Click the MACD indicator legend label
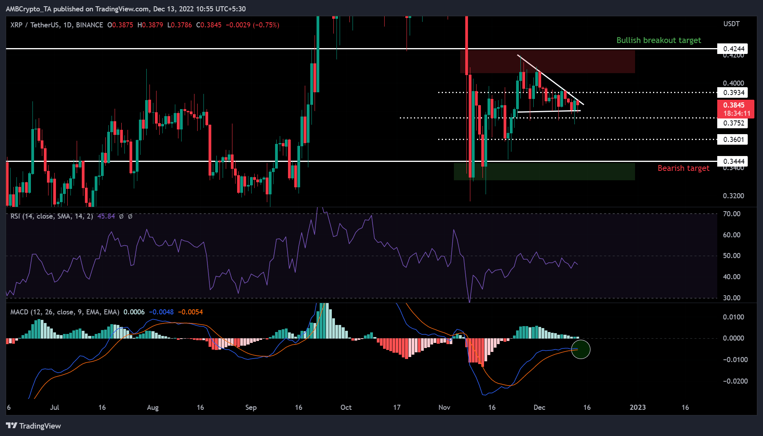Viewport: 763px width, 436px height. coord(65,312)
